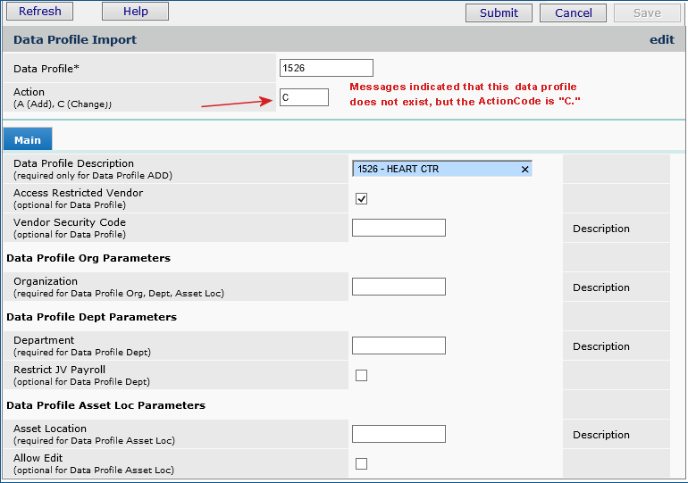
Task: Select the Data Profile Description field
Action: click(x=435, y=169)
